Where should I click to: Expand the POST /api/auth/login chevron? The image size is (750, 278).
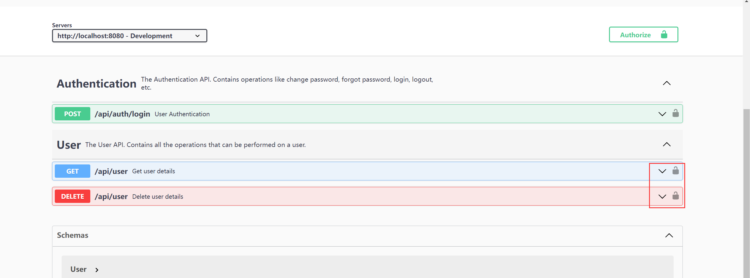tap(662, 114)
